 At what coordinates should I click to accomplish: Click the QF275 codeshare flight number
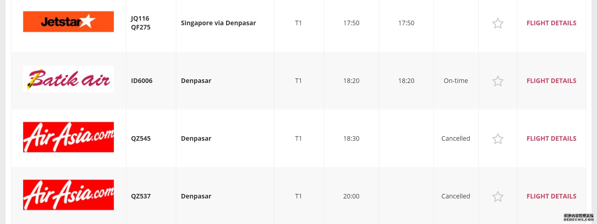coord(141,27)
